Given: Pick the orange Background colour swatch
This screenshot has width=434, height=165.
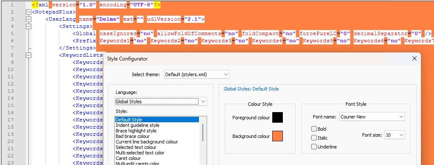Looking at the screenshot, I should point(277,136).
